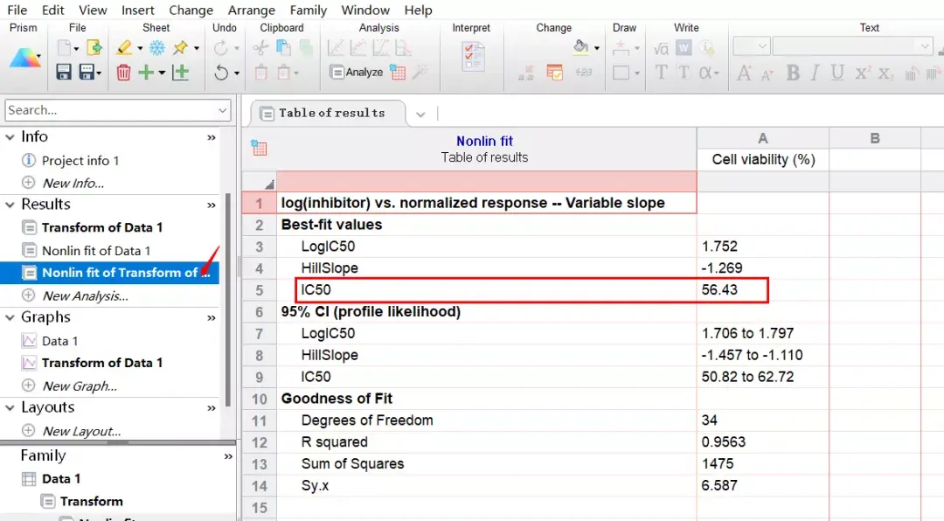This screenshot has height=521, width=944.
Task: Click the square root equation icon
Action: (661, 47)
